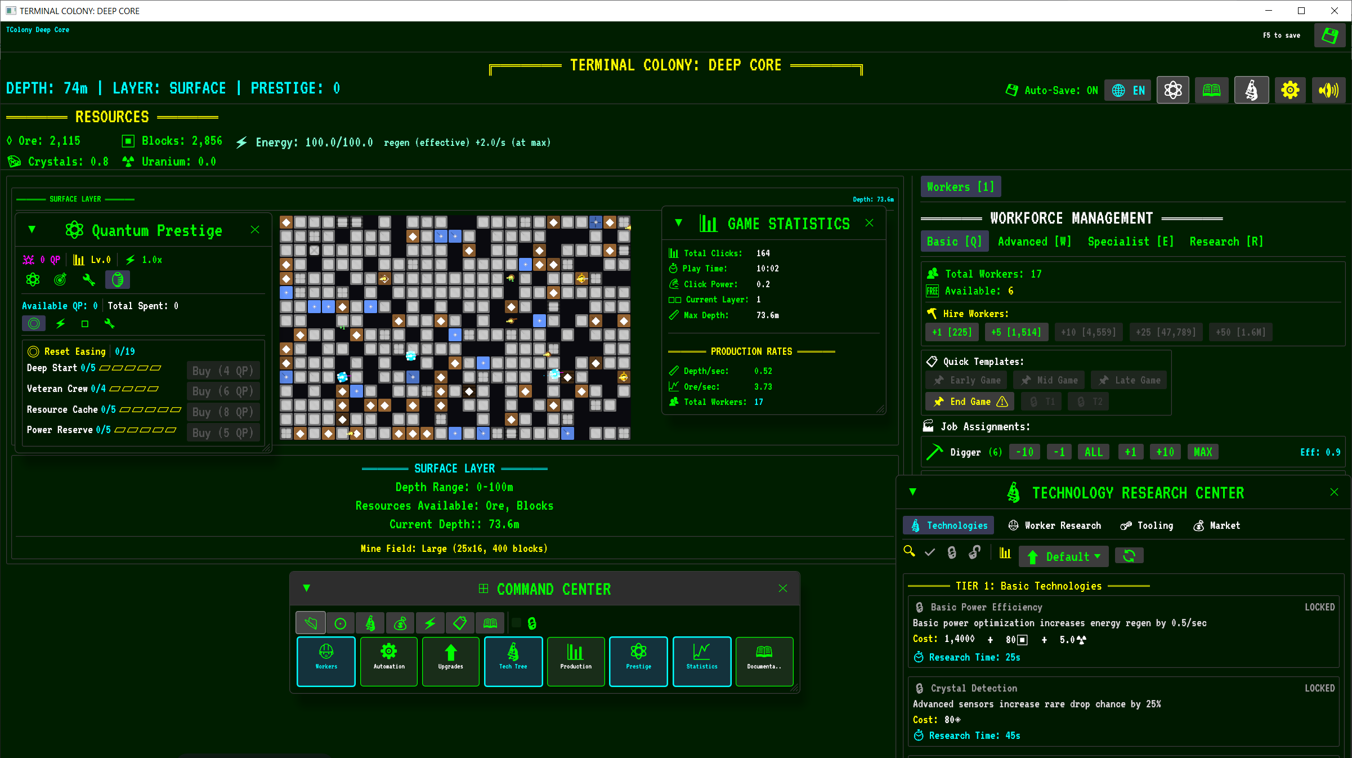1352x758 pixels.
Task: Open the Default sort dropdown
Action: point(1063,556)
